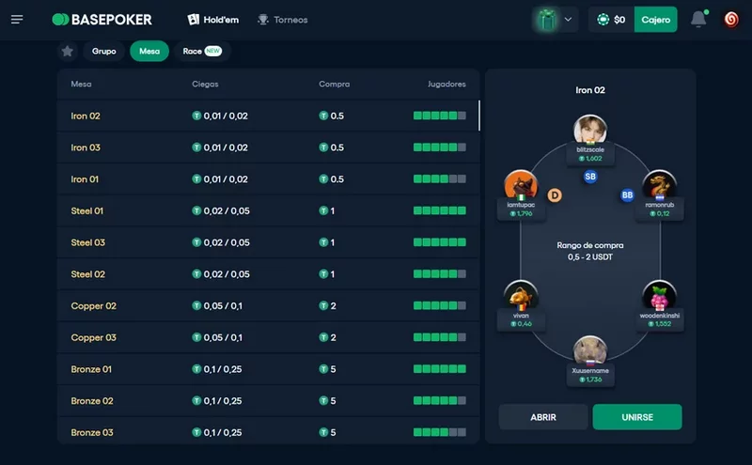Viewport: 752px width, 465px height.
Task: Expand the gift box dropdown arrow
Action: 568,20
